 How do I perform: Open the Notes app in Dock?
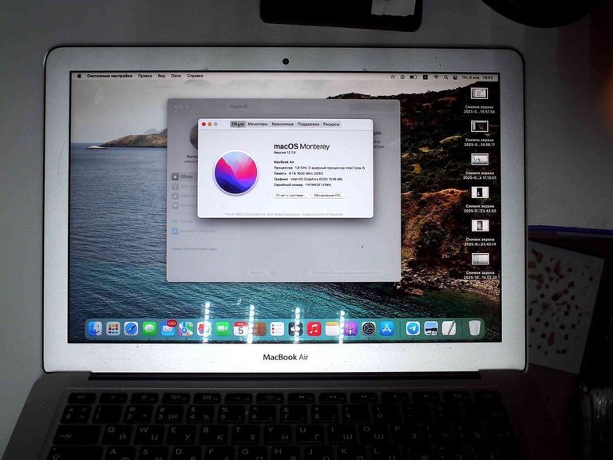332,329
